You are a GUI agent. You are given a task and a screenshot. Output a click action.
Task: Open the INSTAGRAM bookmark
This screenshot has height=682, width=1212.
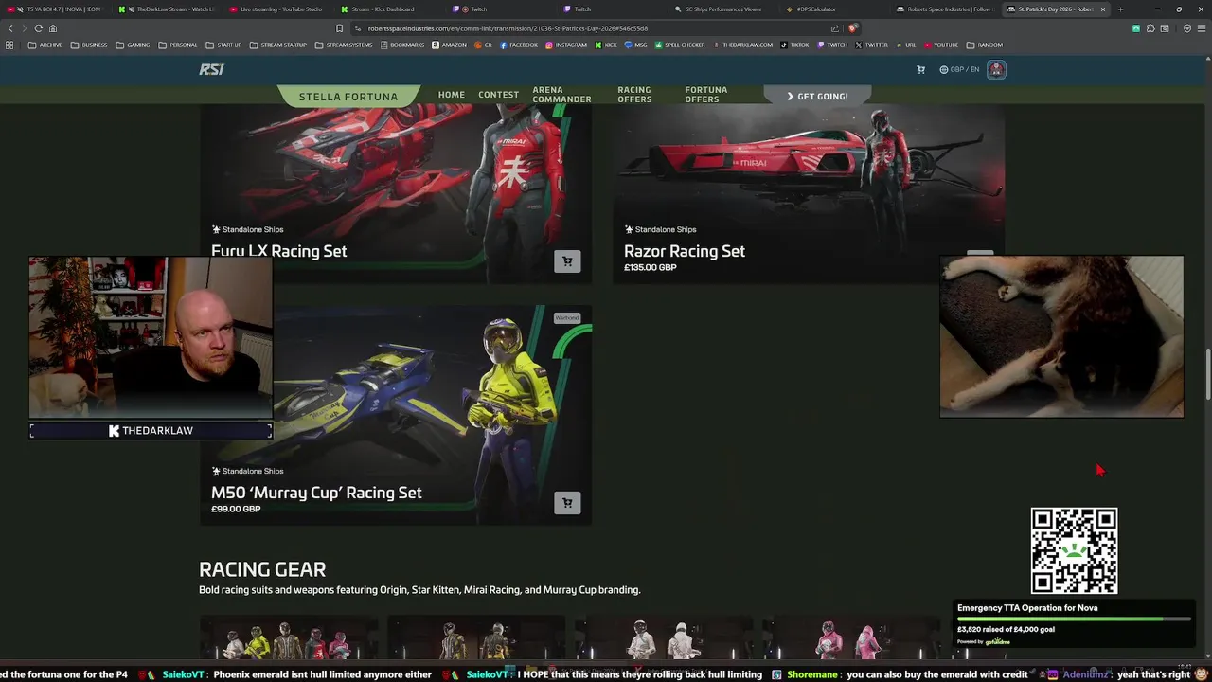pyautogui.click(x=566, y=45)
